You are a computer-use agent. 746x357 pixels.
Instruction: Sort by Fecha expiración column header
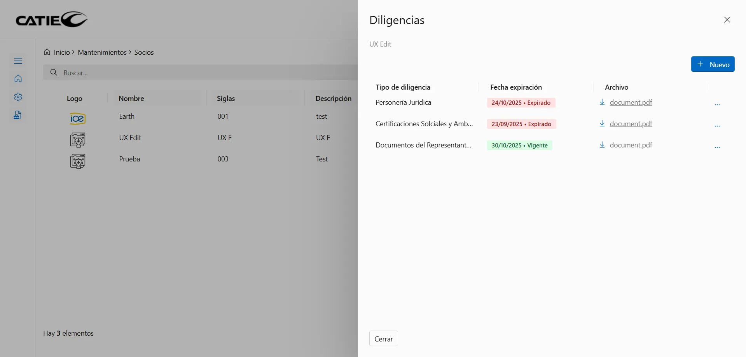tap(516, 87)
